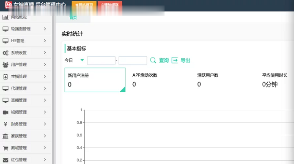Screen dimensions: 294x164
Task: Click the 基本指标 section title
Action: point(77,49)
